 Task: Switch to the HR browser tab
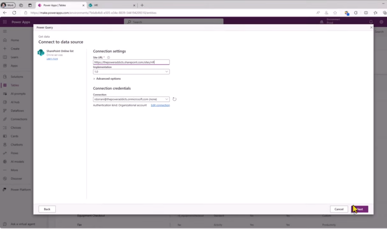pos(111,5)
